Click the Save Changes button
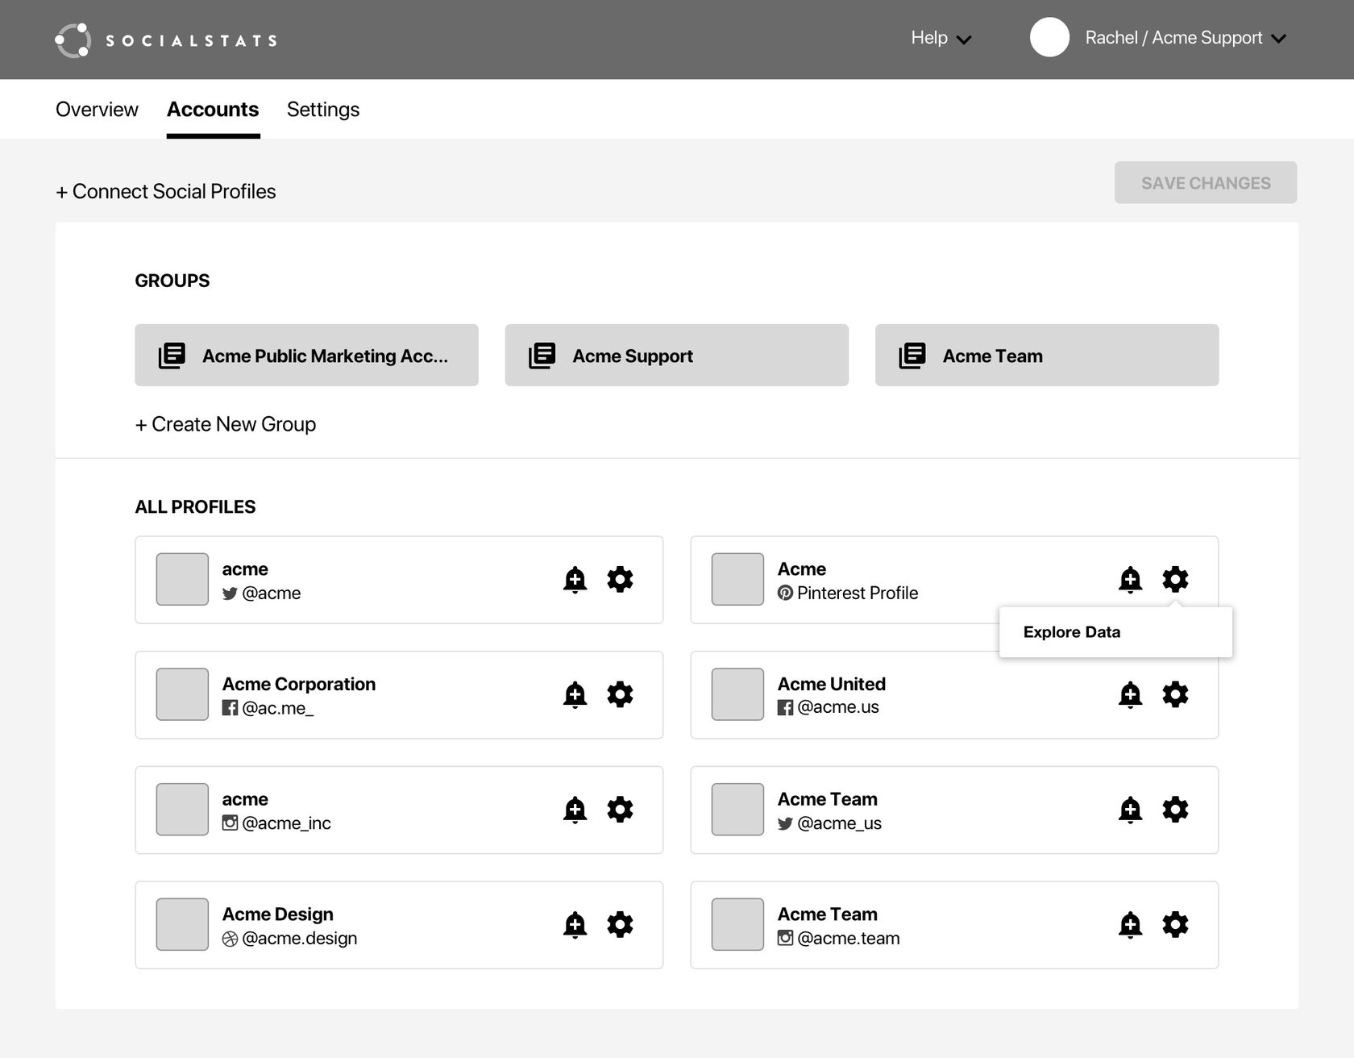1354x1058 pixels. pyautogui.click(x=1205, y=183)
